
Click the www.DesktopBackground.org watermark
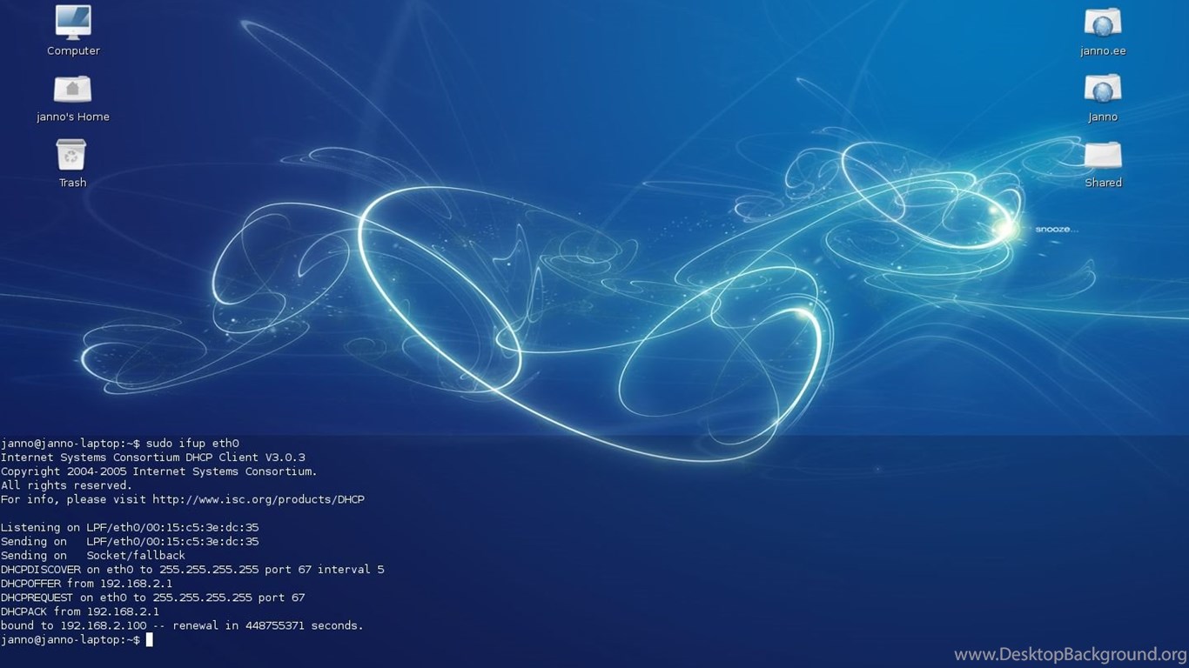pyautogui.click(x=1070, y=654)
